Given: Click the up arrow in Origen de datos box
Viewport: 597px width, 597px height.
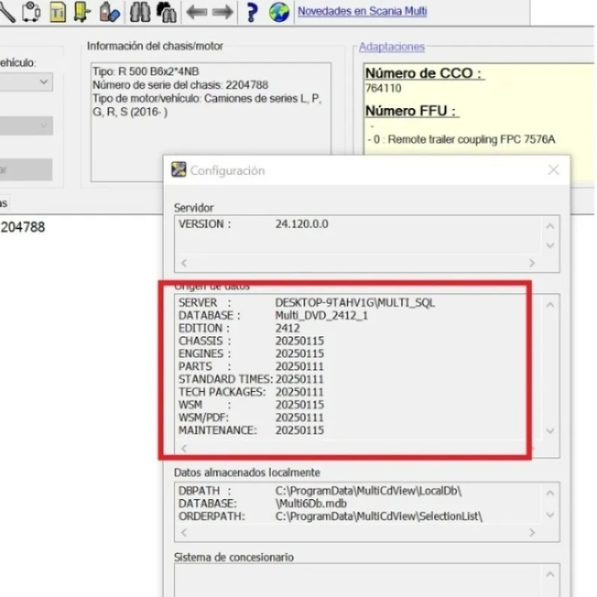Looking at the screenshot, I should click(550, 305).
